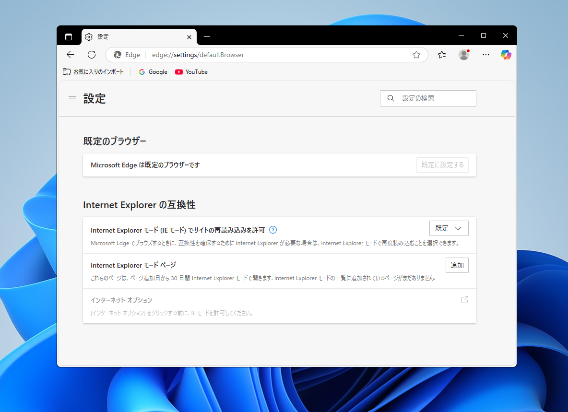
Task: Open the YouTube bookmark
Action: [191, 71]
